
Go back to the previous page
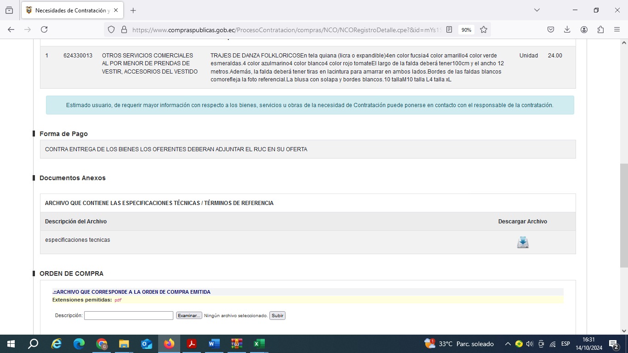[11, 29]
